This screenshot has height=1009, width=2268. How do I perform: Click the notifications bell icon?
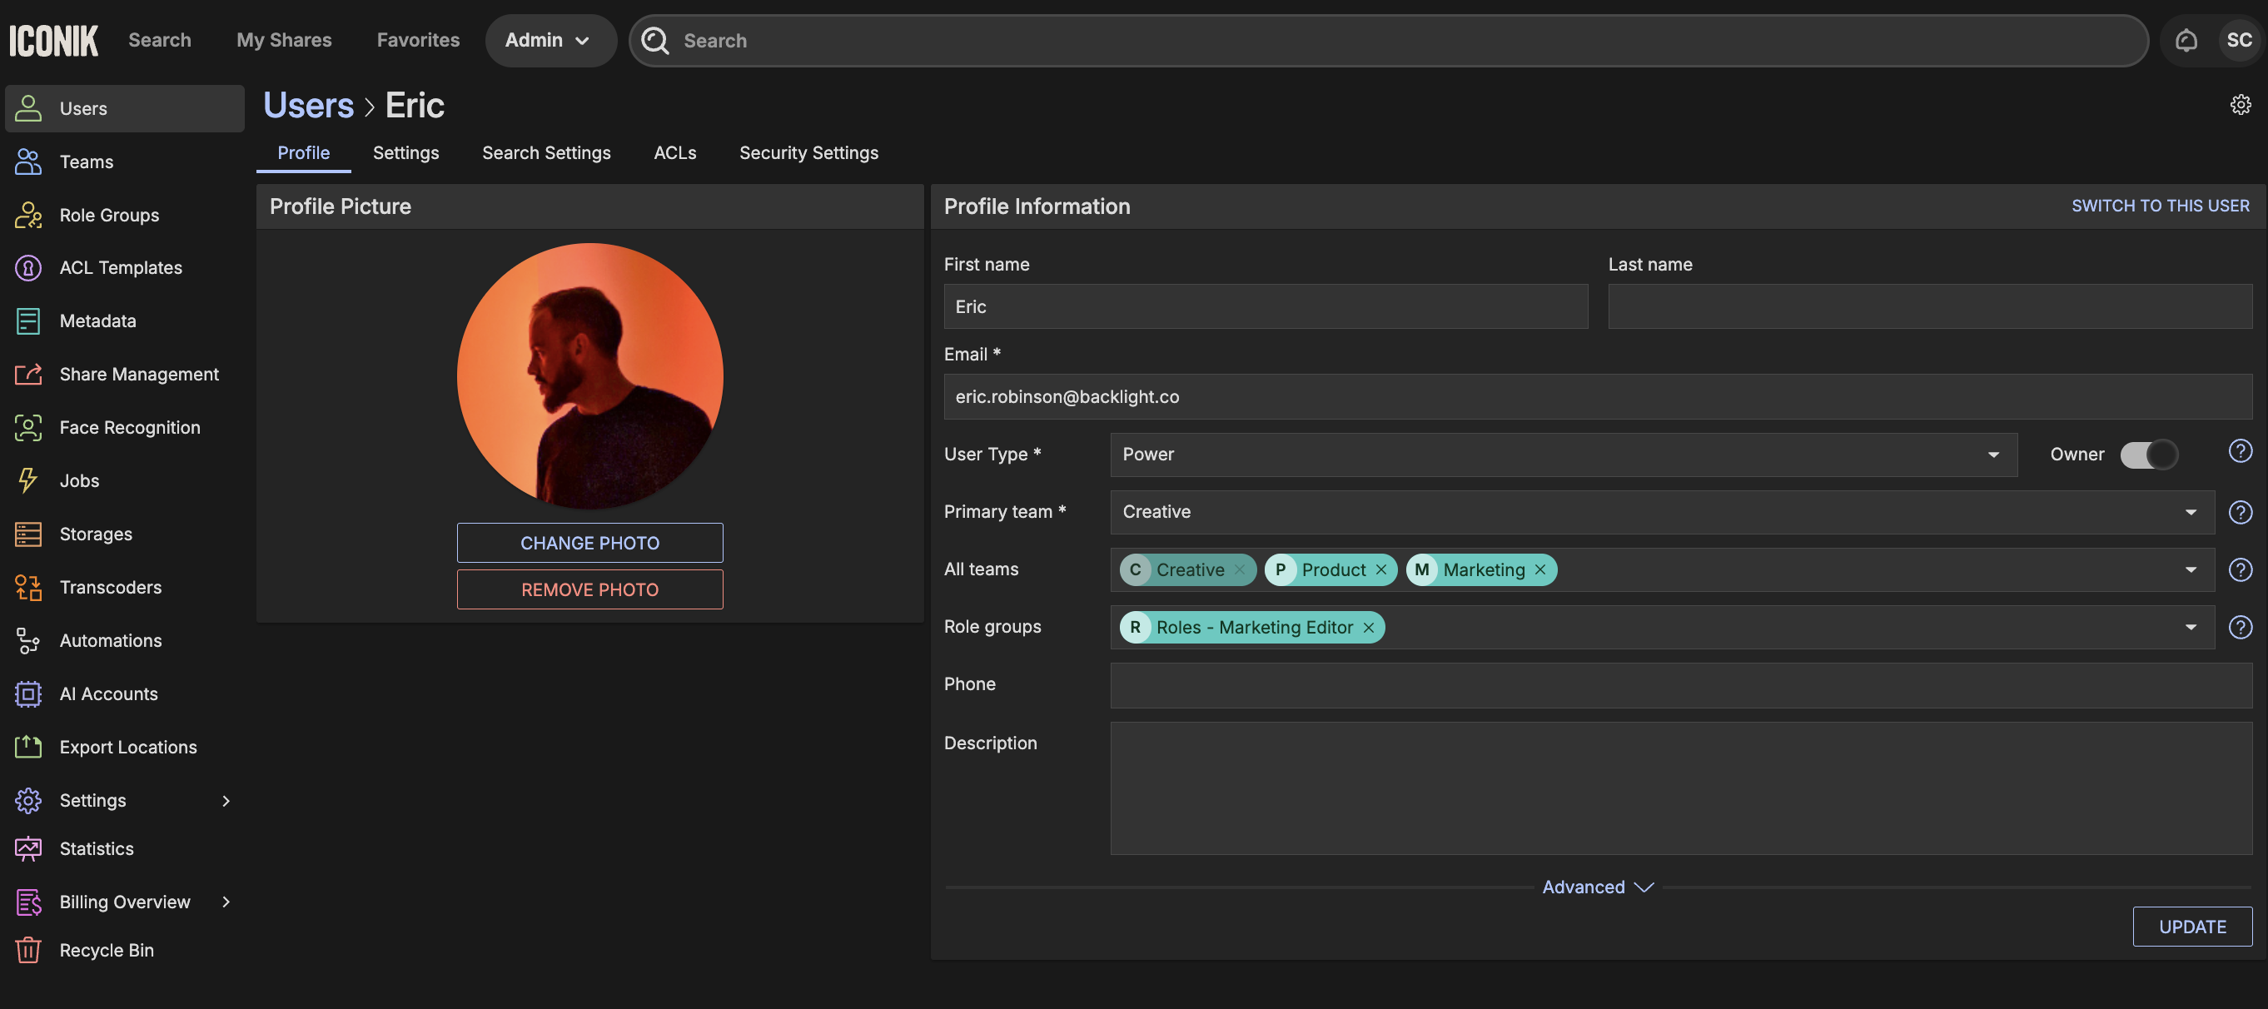pos(2186,41)
